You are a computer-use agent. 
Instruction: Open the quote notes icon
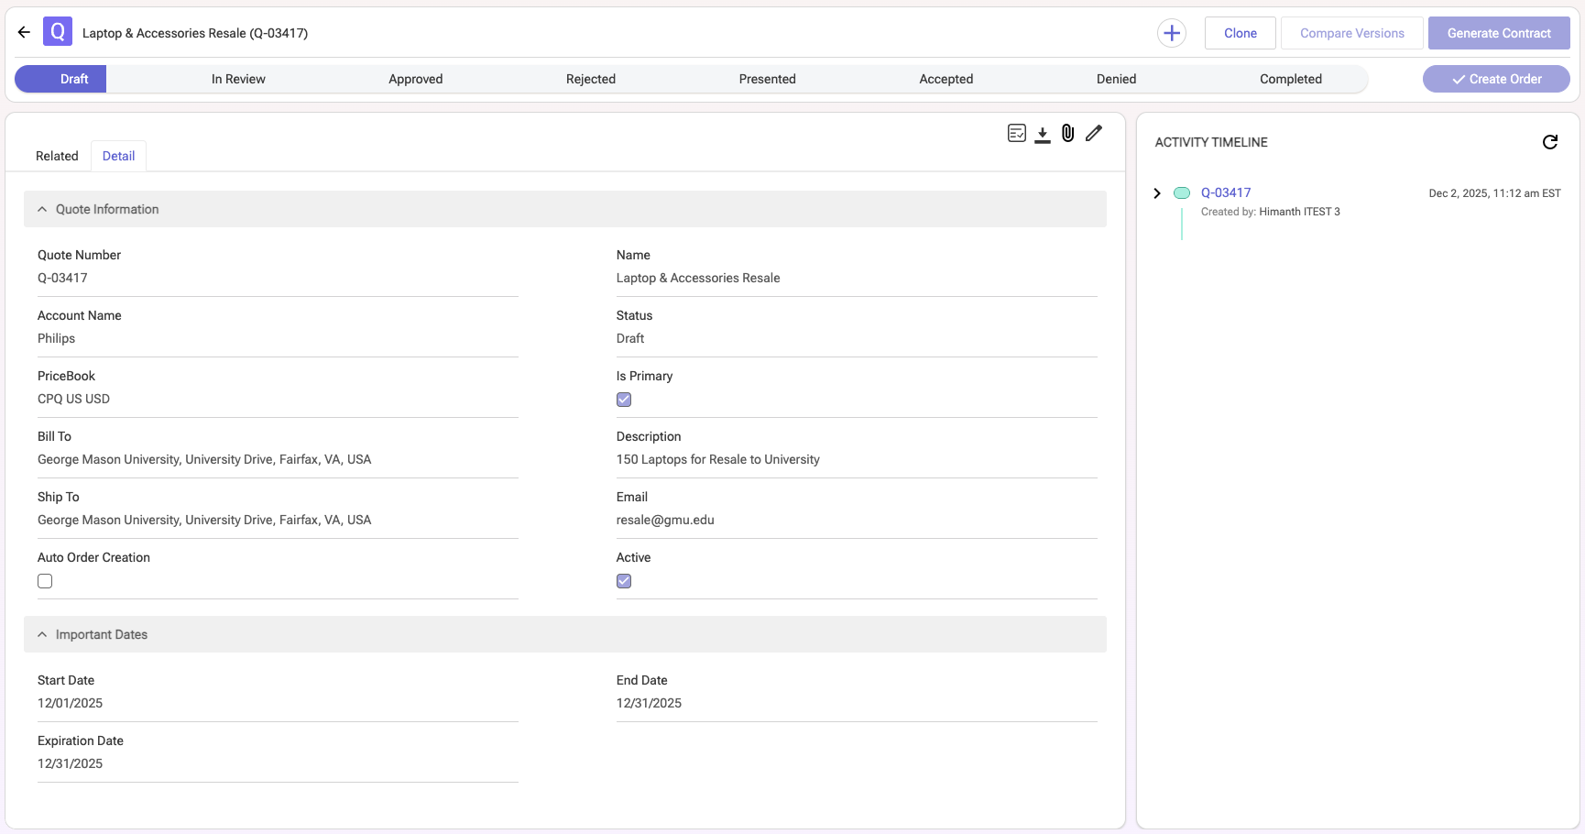(1017, 133)
